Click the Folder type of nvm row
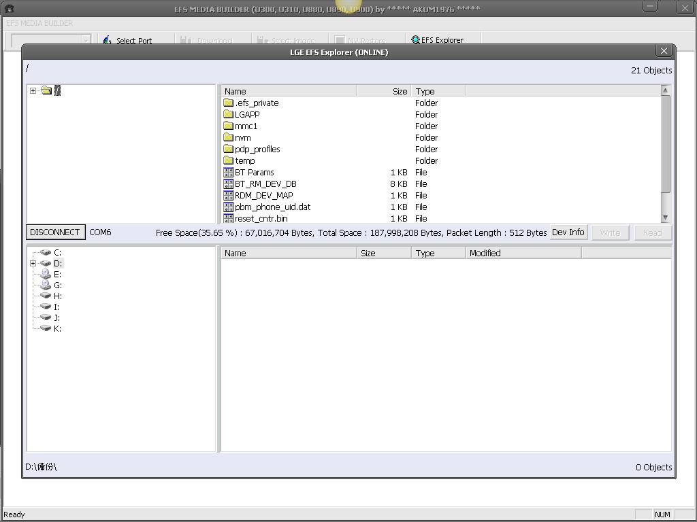 [426, 137]
